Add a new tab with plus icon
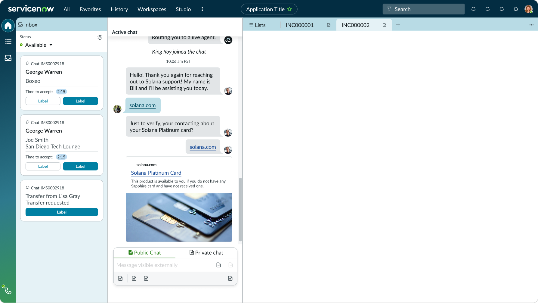This screenshot has width=538, height=303. pyautogui.click(x=398, y=25)
